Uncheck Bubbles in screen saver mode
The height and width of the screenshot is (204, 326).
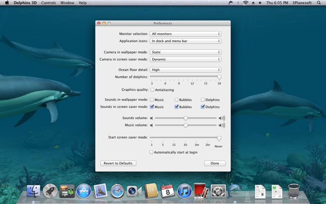(x=176, y=107)
